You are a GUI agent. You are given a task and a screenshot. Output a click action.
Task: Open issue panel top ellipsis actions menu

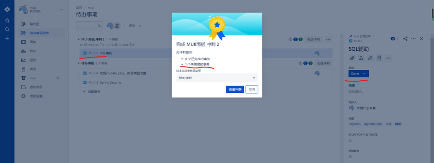(x=413, y=39)
